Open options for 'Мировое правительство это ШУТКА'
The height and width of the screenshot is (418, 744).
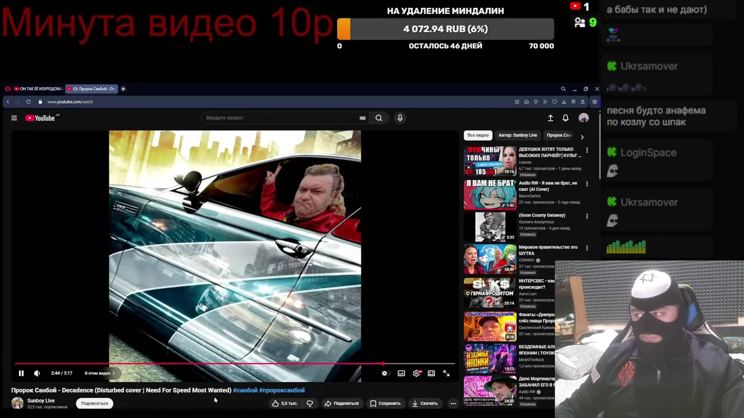[x=586, y=248]
